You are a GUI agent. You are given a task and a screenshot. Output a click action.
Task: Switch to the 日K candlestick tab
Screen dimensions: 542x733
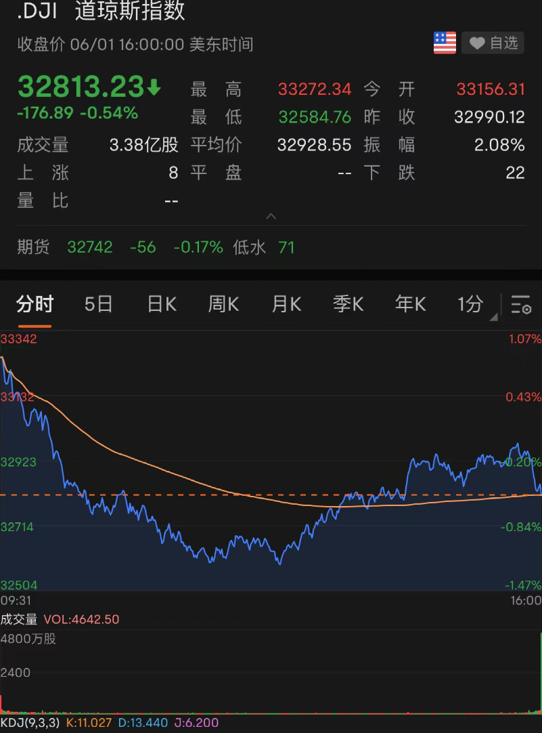click(x=160, y=304)
